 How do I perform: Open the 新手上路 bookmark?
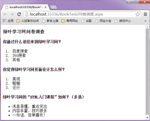tap(51, 21)
